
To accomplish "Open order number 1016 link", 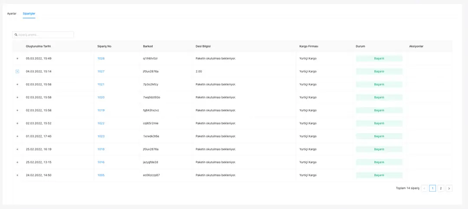I will [x=101, y=162].
